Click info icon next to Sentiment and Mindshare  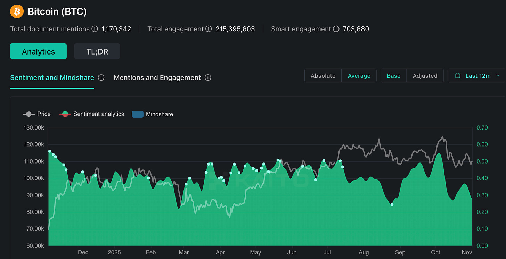(x=101, y=77)
